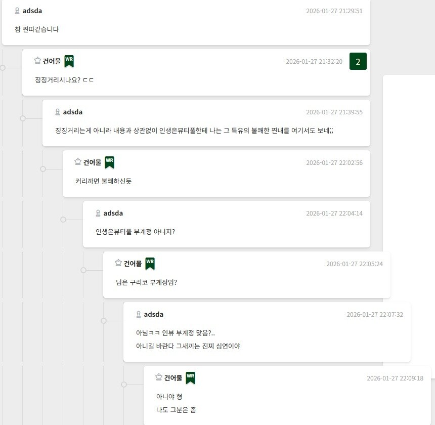Viewport: 435px width, 425px height.
Task: Click the timestamp 2026-01-27 22:04:14
Action: coord(334,213)
